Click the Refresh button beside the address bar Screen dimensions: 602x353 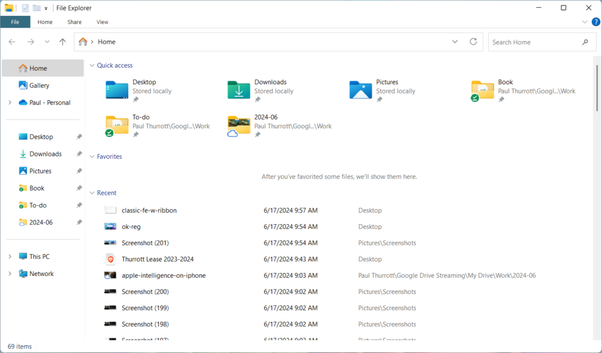point(473,42)
